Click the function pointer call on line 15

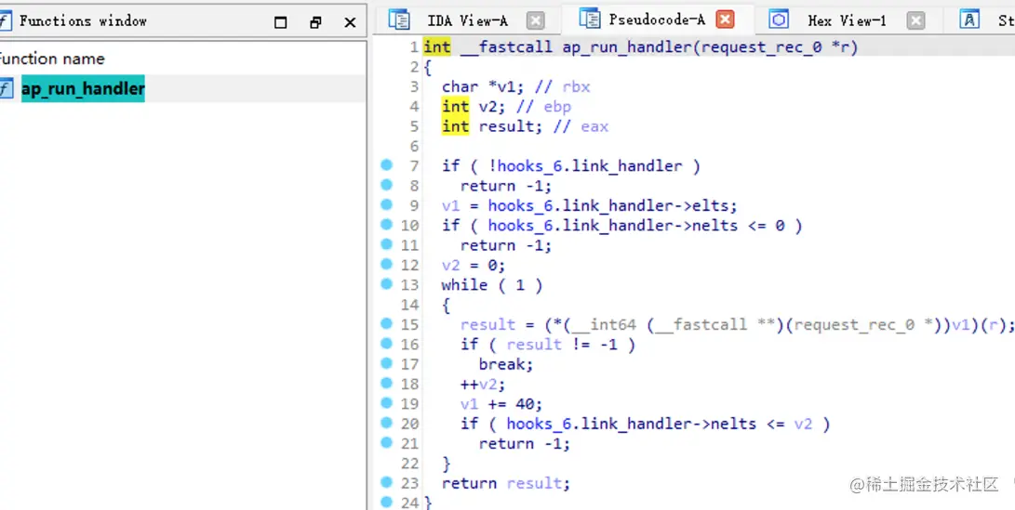pyautogui.click(x=780, y=325)
